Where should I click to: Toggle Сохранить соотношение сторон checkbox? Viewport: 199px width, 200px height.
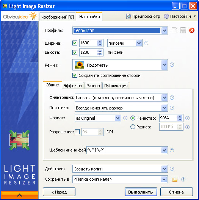(x=75, y=75)
